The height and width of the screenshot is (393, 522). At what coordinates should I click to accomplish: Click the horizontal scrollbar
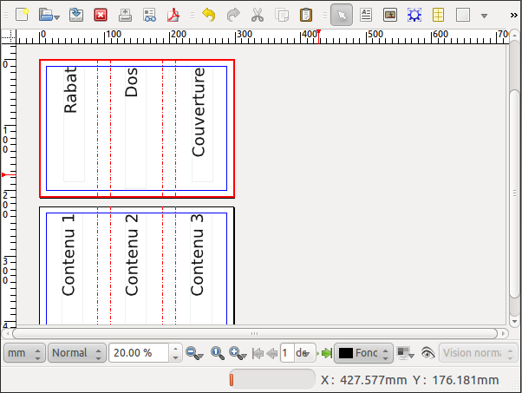click(255, 333)
